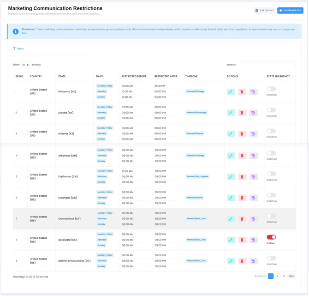
Task: Open history for Arkansas (AR) row
Action: (x=254, y=156)
